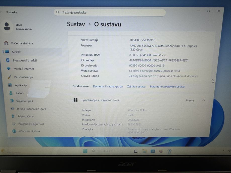This screenshot has height=173, width=231.
Task: Open the Domena ili radna grupa link
Action: 108,86
